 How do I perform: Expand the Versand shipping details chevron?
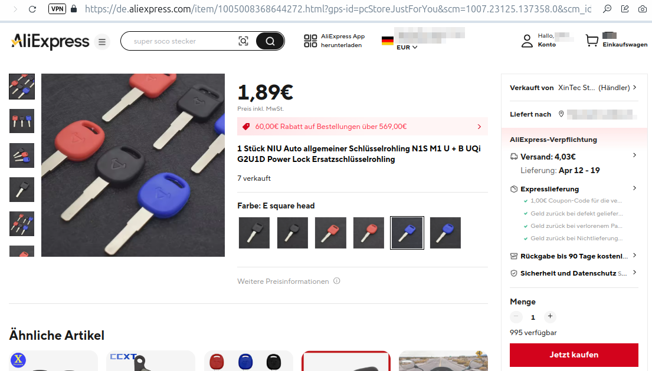point(634,155)
